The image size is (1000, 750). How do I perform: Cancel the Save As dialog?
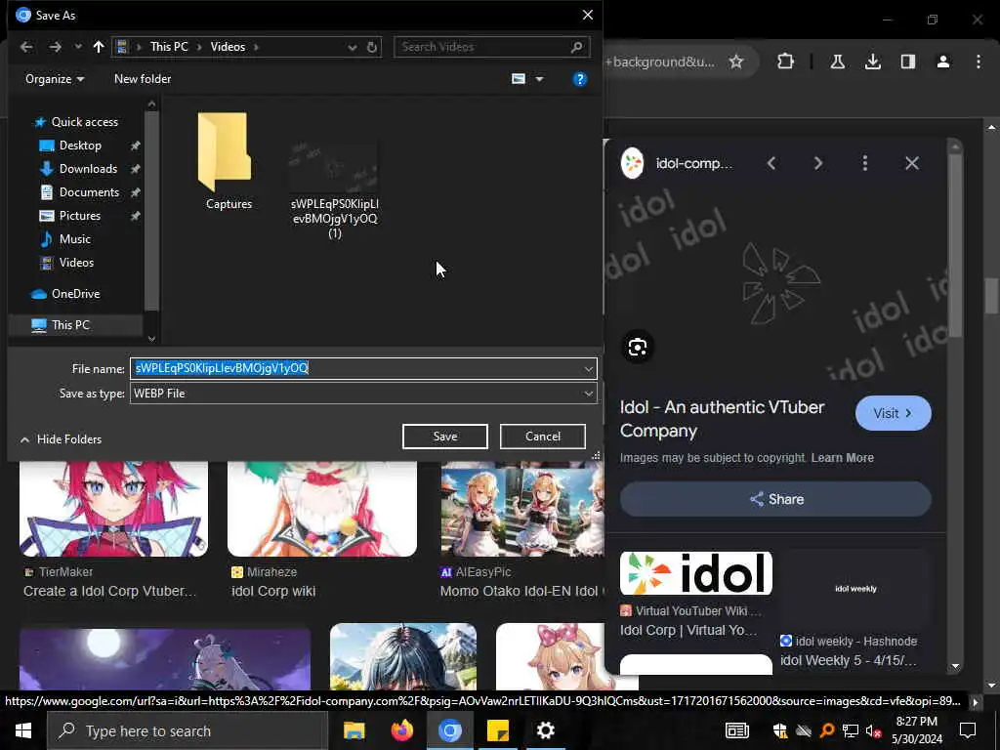(x=543, y=437)
